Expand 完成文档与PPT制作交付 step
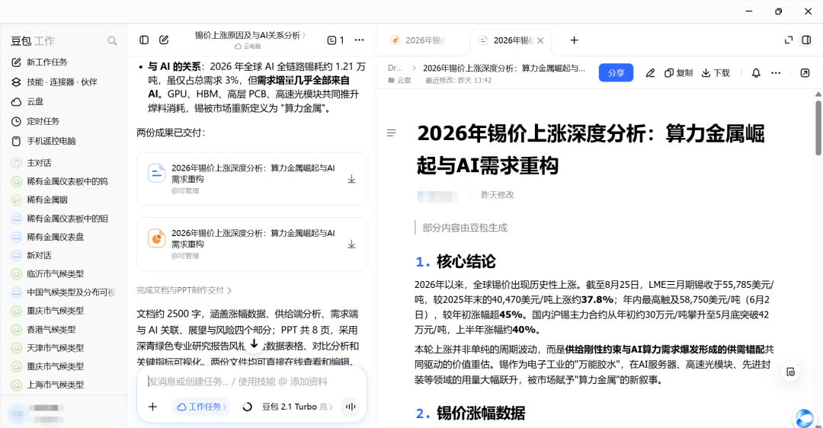Viewport: 823px width, 428px height. click(184, 290)
